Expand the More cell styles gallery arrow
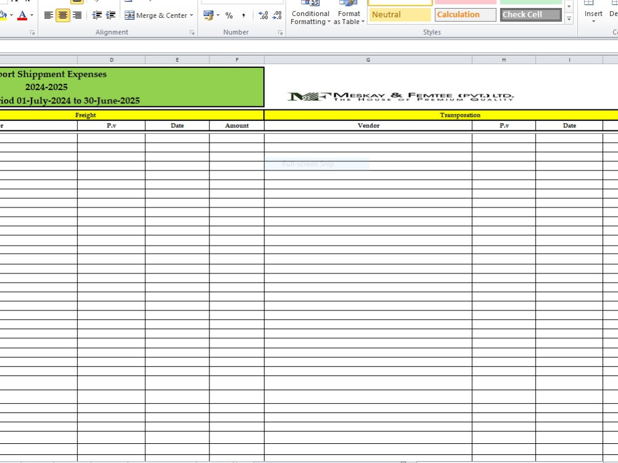618x463 pixels. pos(569,19)
